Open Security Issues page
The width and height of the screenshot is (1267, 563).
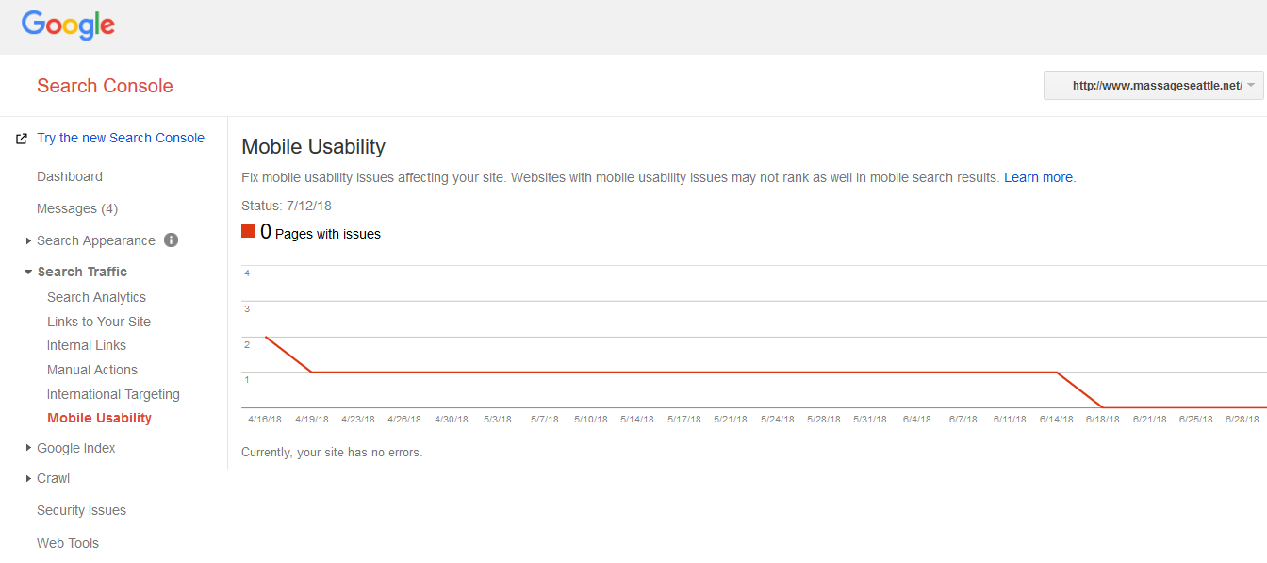[x=81, y=510]
